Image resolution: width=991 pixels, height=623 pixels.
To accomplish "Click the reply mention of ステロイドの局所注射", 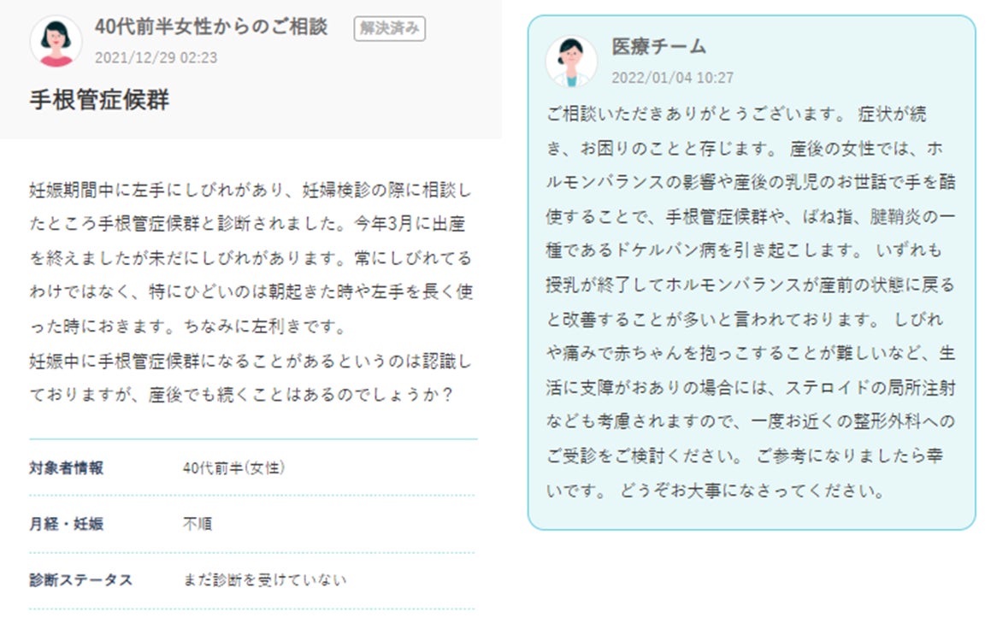I will [870, 387].
